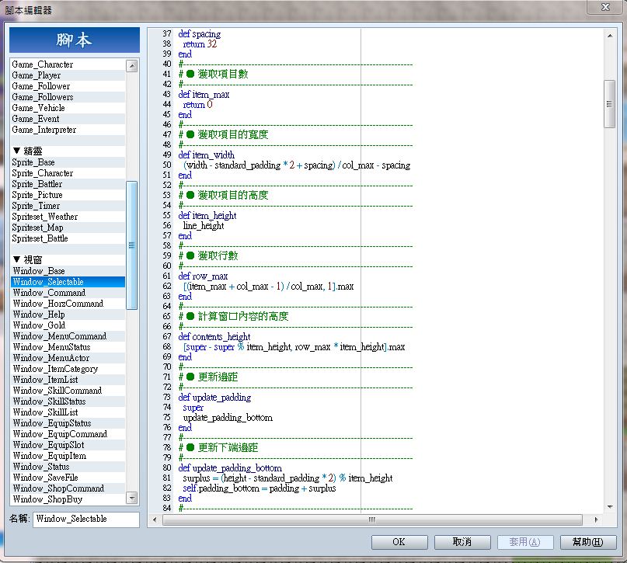This screenshot has height=563, width=627.
Task: Click the code editor scroll-down arrow
Action: [610, 506]
